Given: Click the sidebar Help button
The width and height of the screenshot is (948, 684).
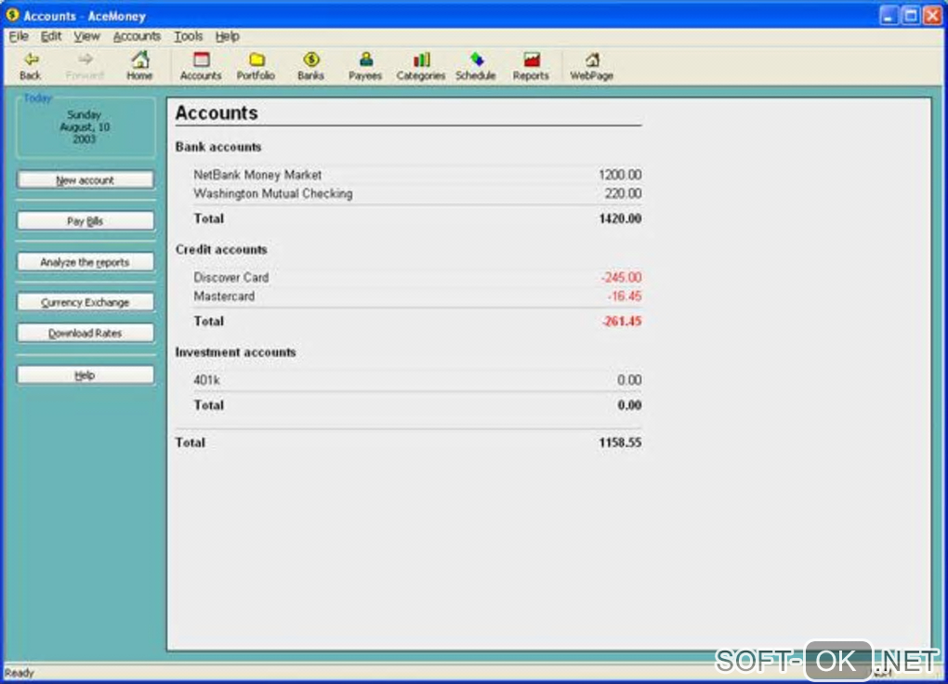Looking at the screenshot, I should click(x=86, y=375).
